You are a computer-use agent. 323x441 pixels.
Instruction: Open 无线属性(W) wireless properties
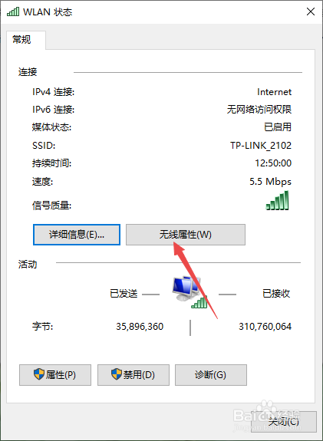[x=186, y=235]
